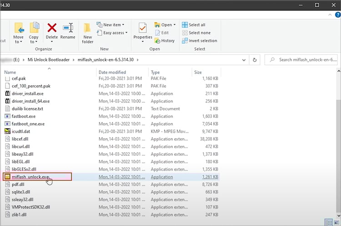Click the vertical scrollbar up arrow
This screenshot has height=226, width=341.
(x=339, y=71)
